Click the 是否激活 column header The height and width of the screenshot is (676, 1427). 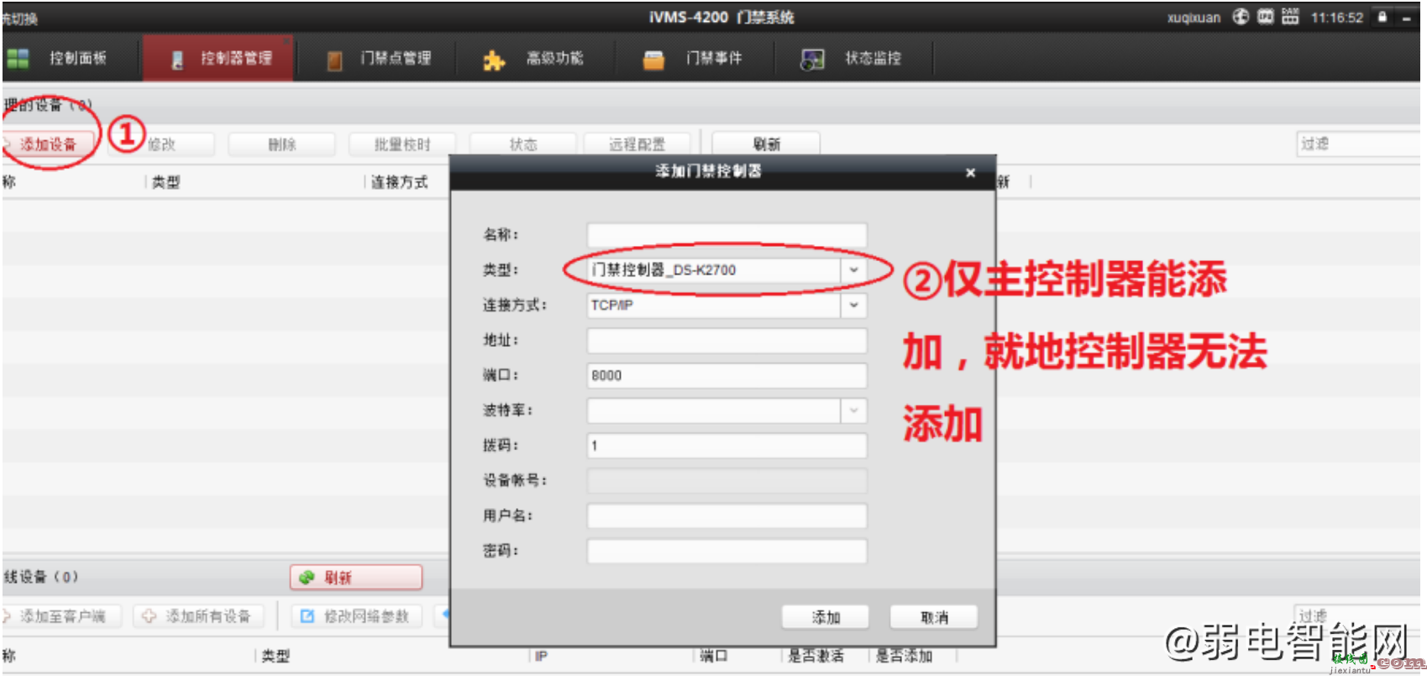[x=816, y=656]
